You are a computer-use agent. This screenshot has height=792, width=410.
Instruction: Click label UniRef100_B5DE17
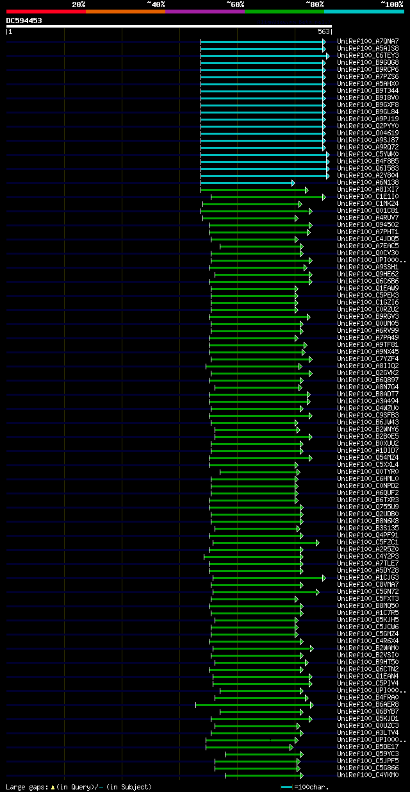(x=368, y=746)
